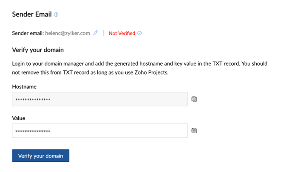This screenshot has height=172, width=289.
Task: Click the domain manager instruction paragraph
Action: 140,68
